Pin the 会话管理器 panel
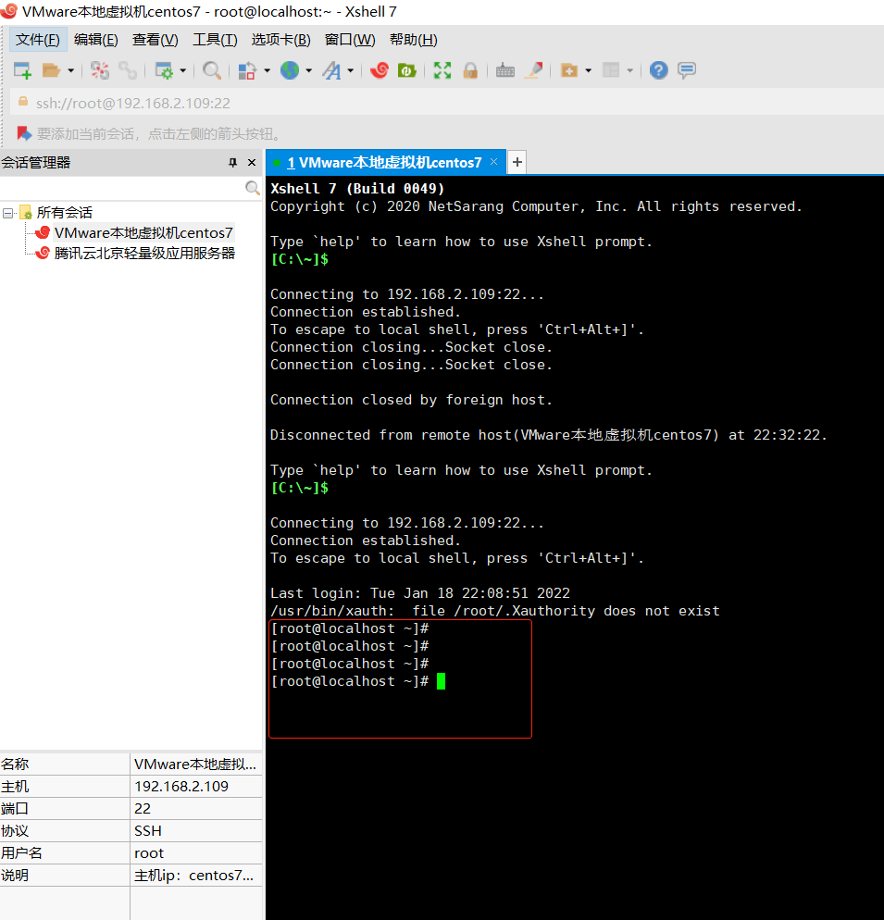This screenshot has height=920, width=884. tap(232, 163)
